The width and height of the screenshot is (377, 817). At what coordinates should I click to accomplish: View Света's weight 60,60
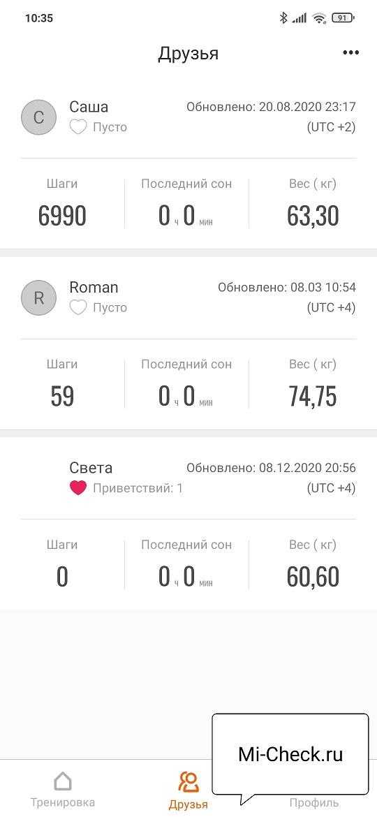click(313, 577)
